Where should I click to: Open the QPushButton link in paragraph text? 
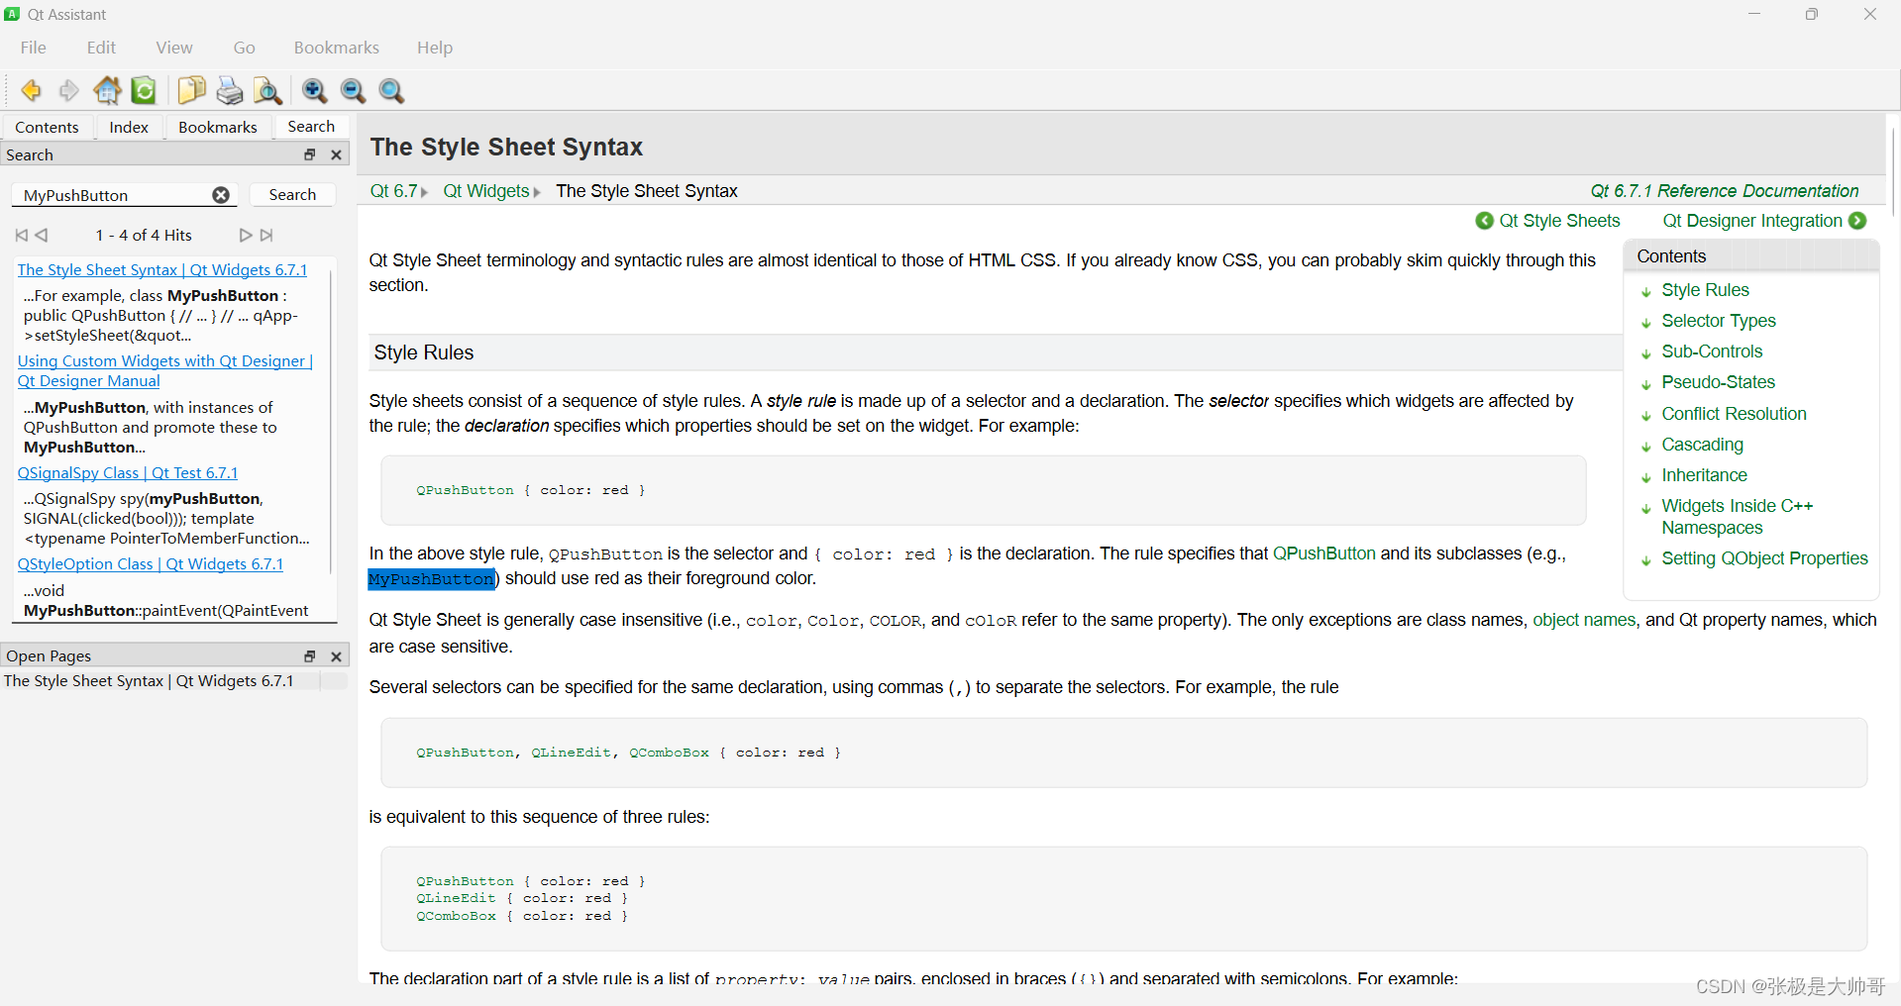(x=1323, y=553)
